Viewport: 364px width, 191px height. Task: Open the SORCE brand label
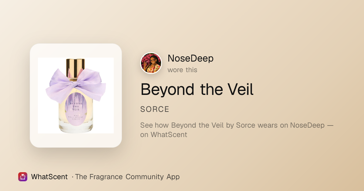point(155,109)
